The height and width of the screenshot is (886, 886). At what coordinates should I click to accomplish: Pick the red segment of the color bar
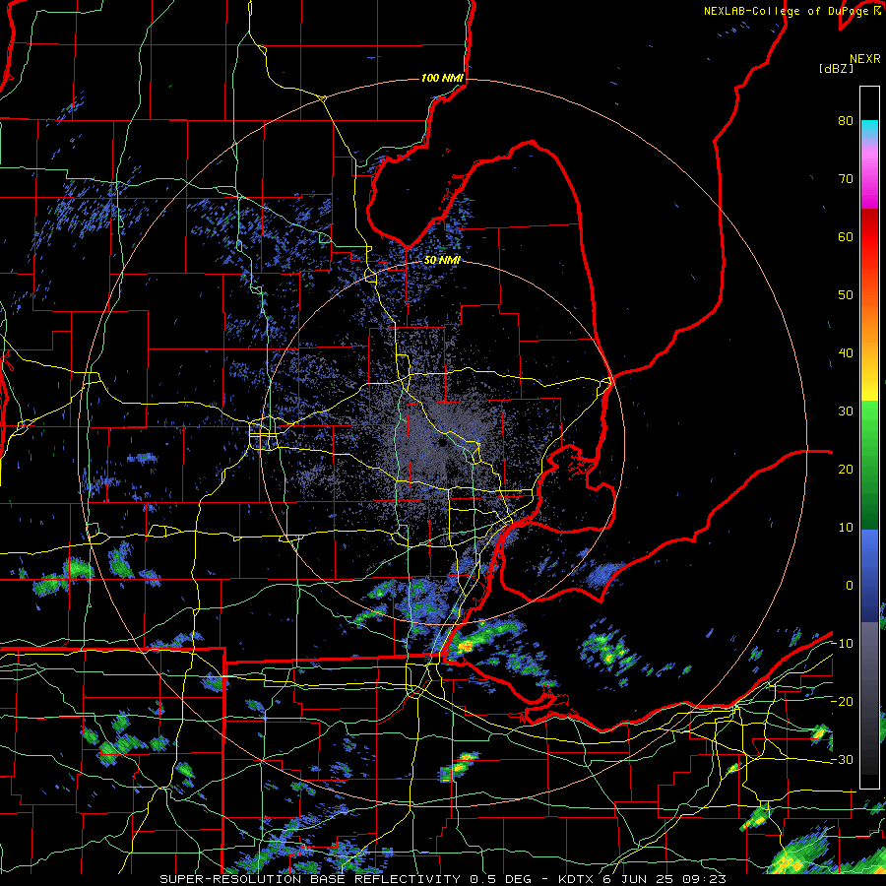click(x=869, y=237)
